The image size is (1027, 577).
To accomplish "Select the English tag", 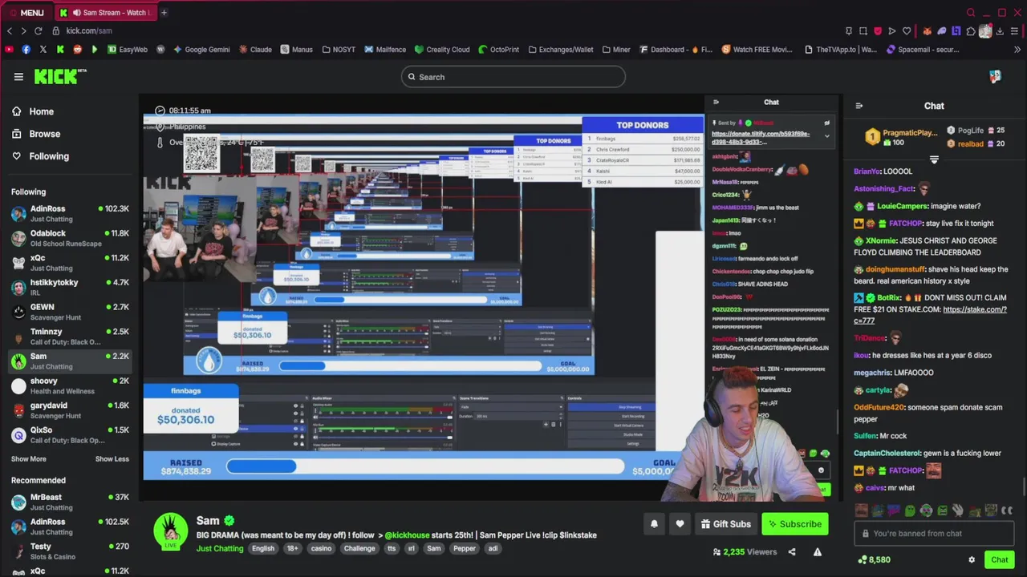I will [x=263, y=549].
